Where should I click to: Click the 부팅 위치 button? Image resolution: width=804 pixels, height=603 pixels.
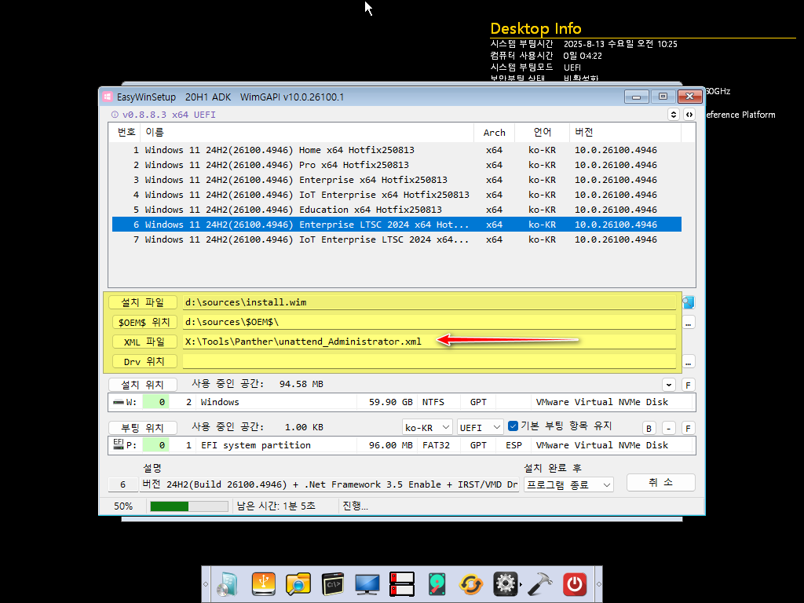point(143,428)
